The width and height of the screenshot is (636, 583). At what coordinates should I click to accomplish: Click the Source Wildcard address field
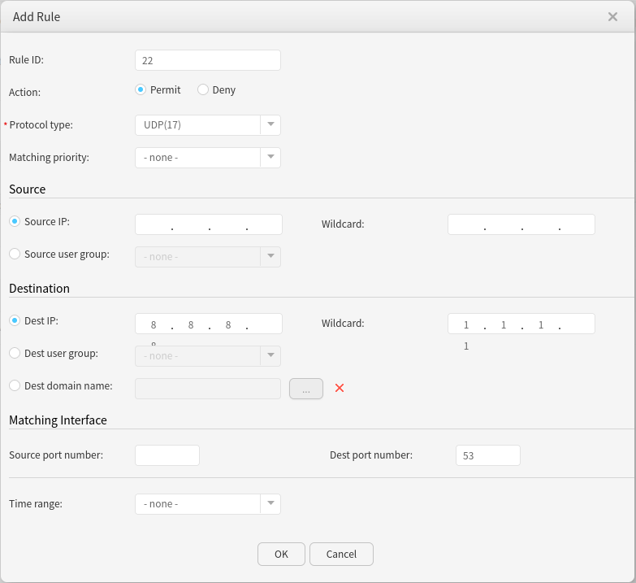(521, 224)
